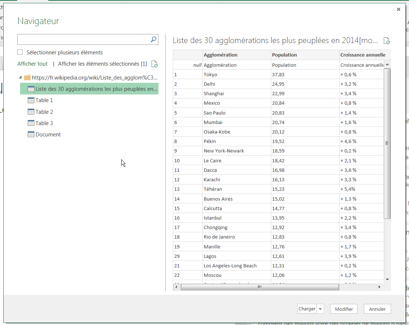
Task: Click Afficher tout link
Action: pyautogui.click(x=33, y=64)
